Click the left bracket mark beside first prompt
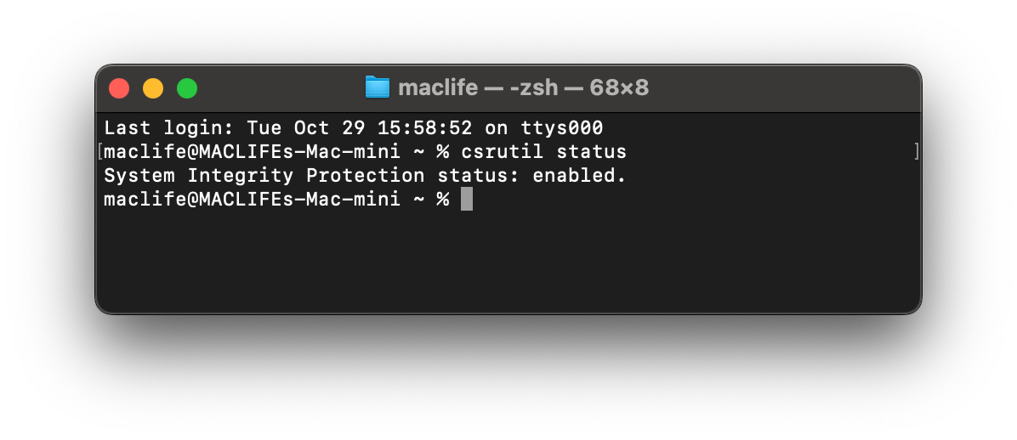The image size is (1017, 440). [100, 152]
